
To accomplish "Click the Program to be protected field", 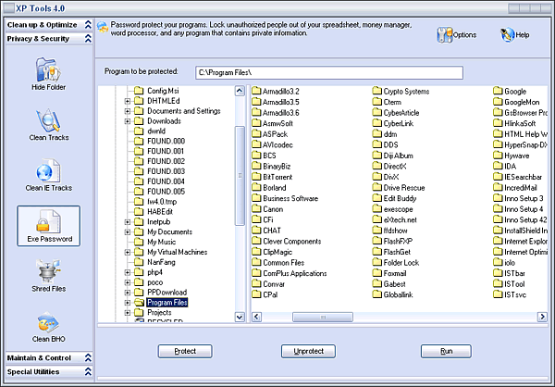I will [329, 72].
